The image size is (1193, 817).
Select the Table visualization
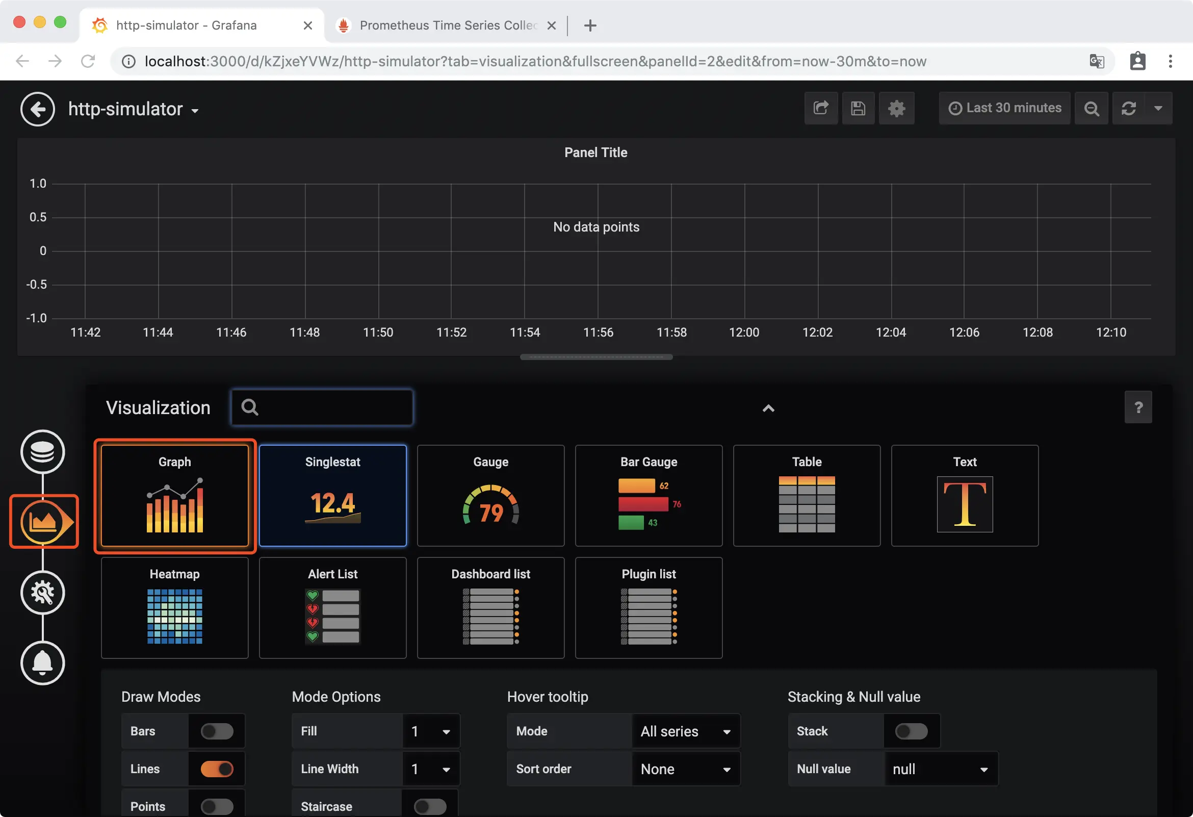click(807, 496)
